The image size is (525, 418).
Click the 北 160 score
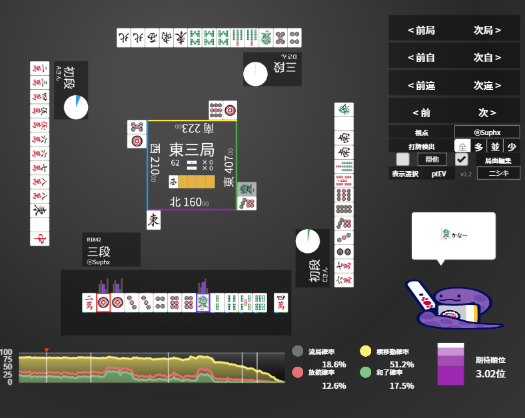tap(189, 202)
